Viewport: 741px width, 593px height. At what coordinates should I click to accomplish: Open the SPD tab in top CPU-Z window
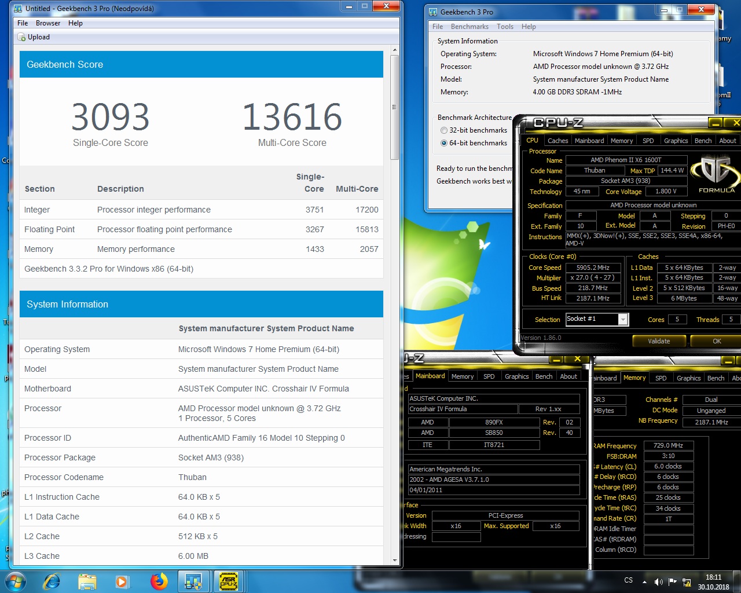[x=648, y=141]
